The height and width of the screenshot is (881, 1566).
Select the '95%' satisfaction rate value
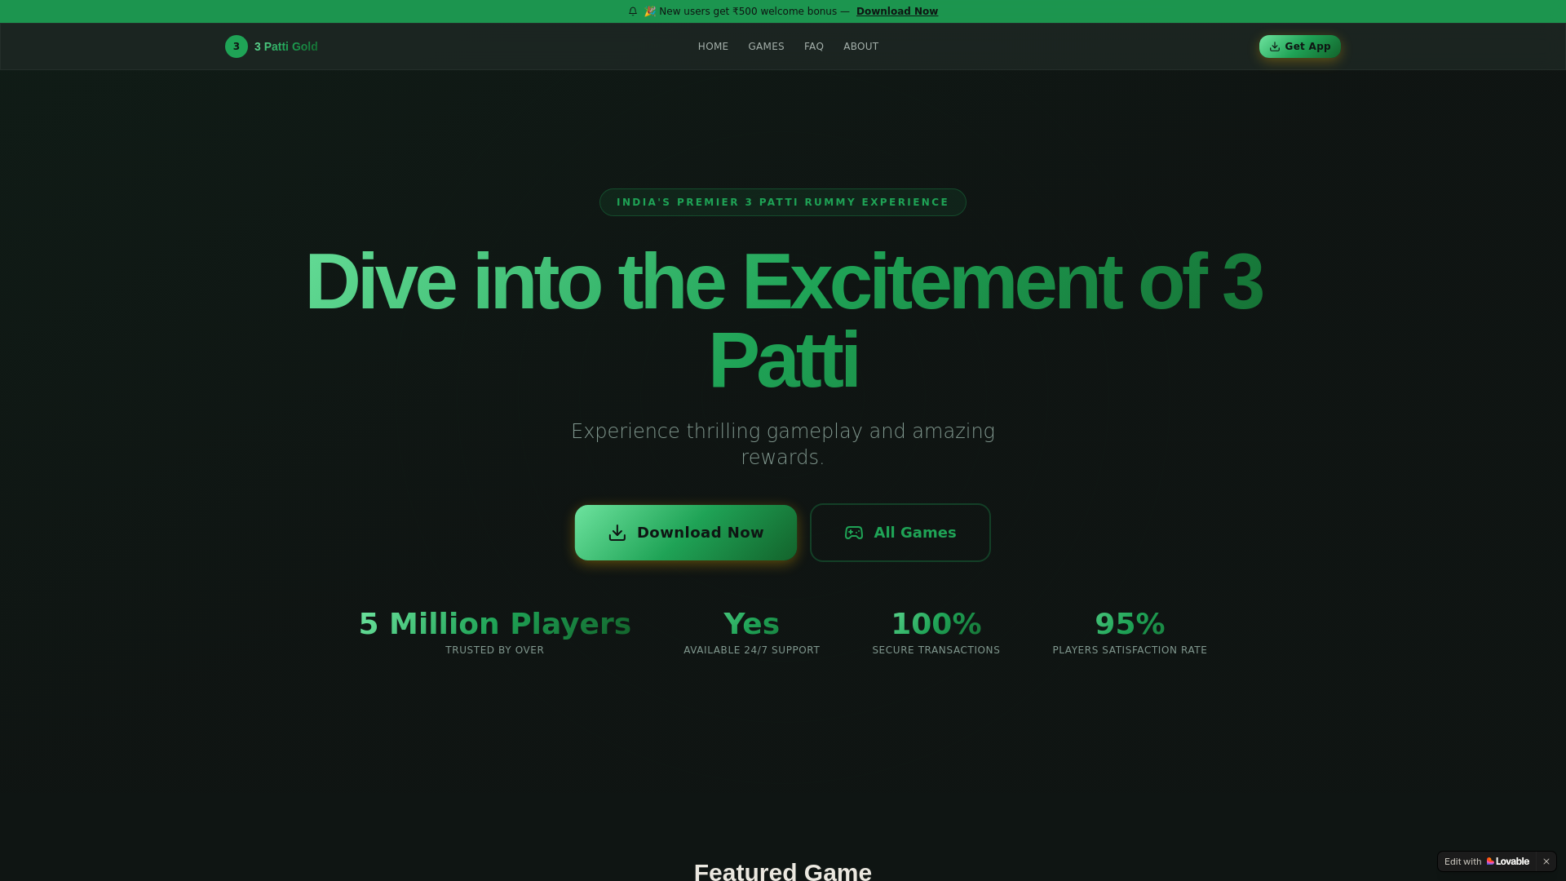click(1130, 624)
